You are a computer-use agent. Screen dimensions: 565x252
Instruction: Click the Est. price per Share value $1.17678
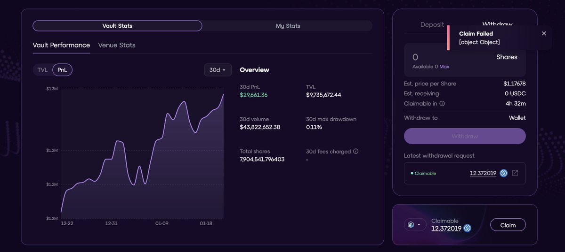pos(515,84)
